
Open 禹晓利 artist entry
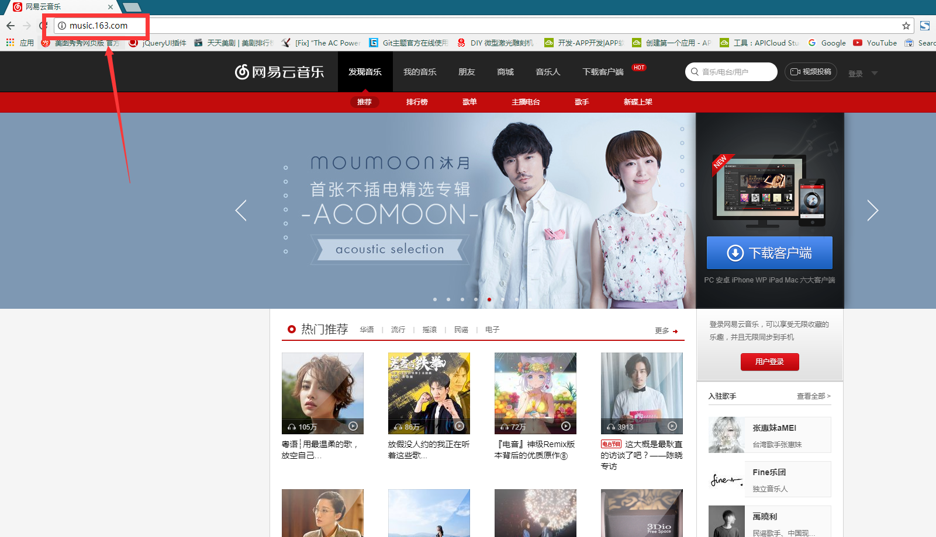point(769,521)
